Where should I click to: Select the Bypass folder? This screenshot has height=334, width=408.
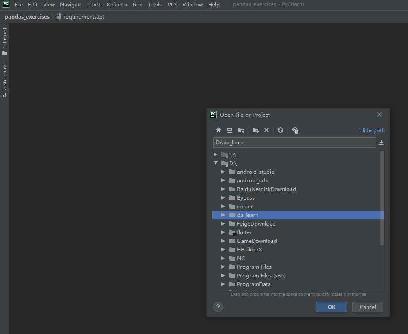click(x=296, y=197)
